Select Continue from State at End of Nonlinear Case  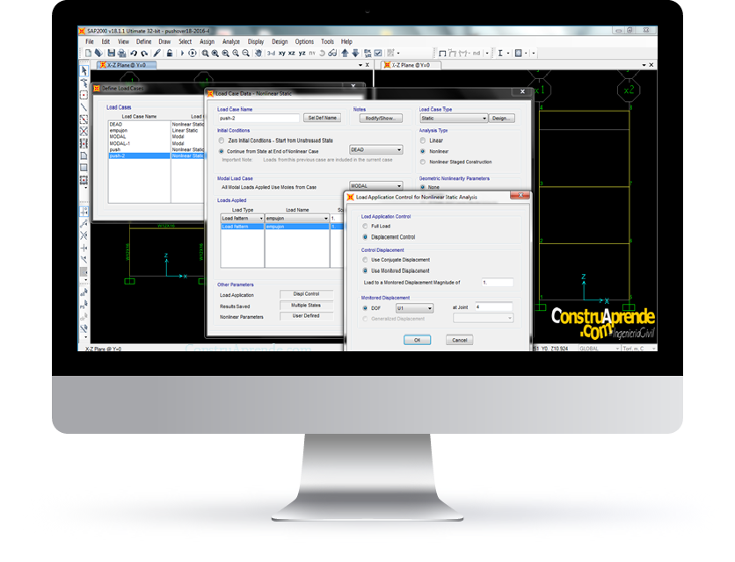(x=222, y=151)
